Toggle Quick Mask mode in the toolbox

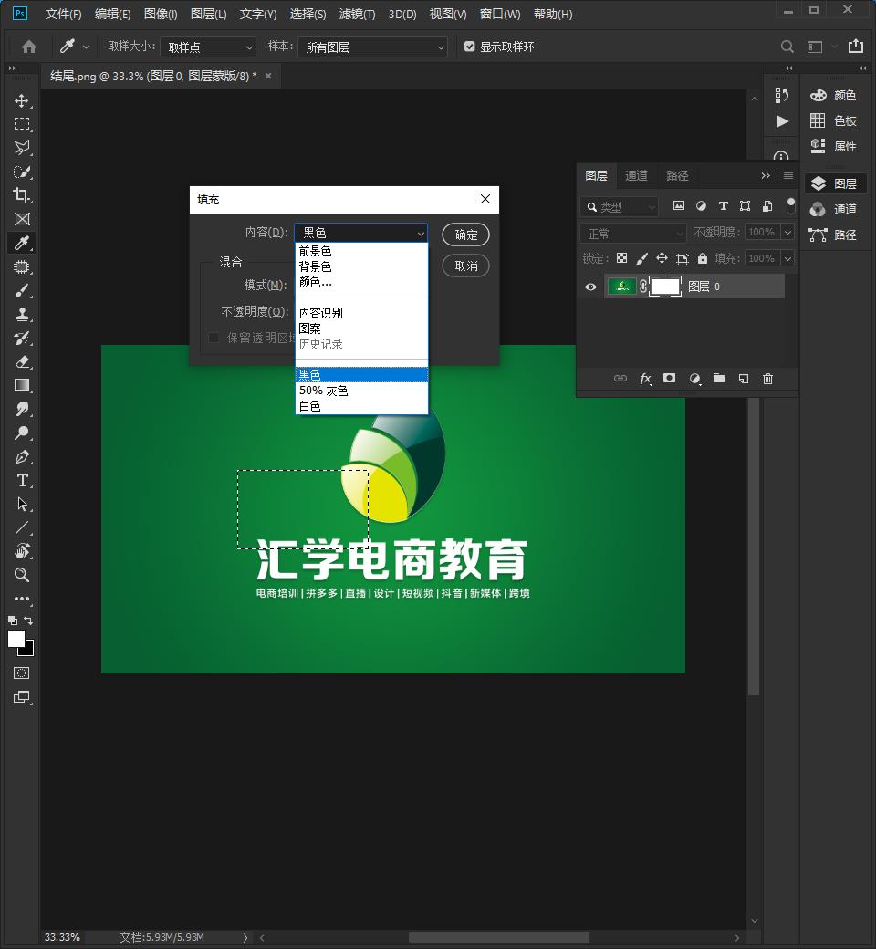22,673
